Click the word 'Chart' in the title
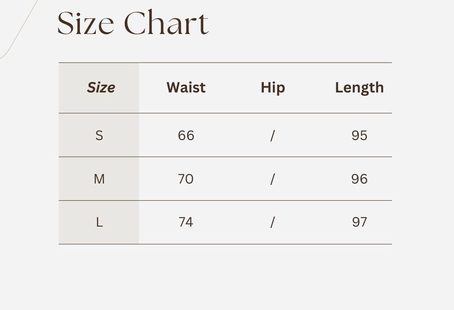The width and height of the screenshot is (454, 310). tap(166, 23)
